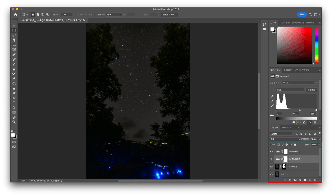Switch to the チャンネル tab
The width and height of the screenshot is (332, 196).
287,128
